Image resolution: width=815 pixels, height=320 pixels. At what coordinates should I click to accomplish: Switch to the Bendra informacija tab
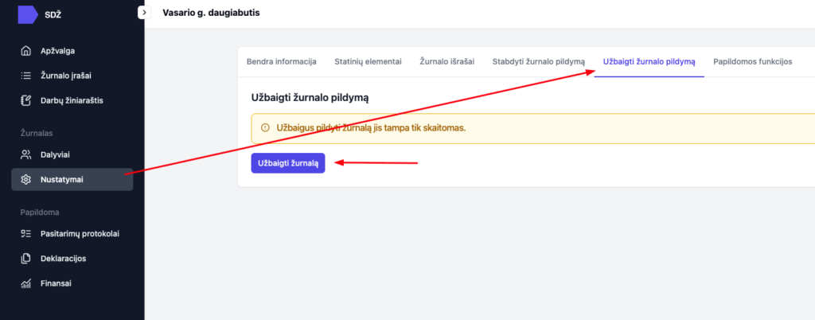pos(282,61)
